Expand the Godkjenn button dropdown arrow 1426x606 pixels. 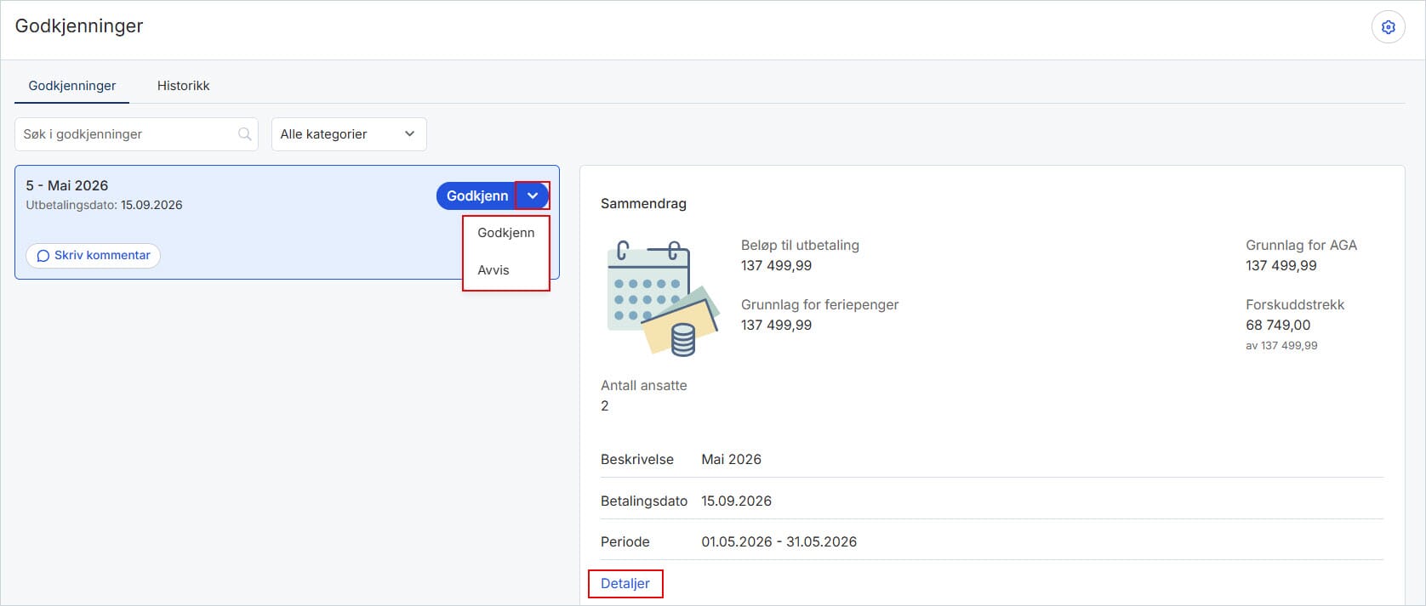tap(533, 195)
